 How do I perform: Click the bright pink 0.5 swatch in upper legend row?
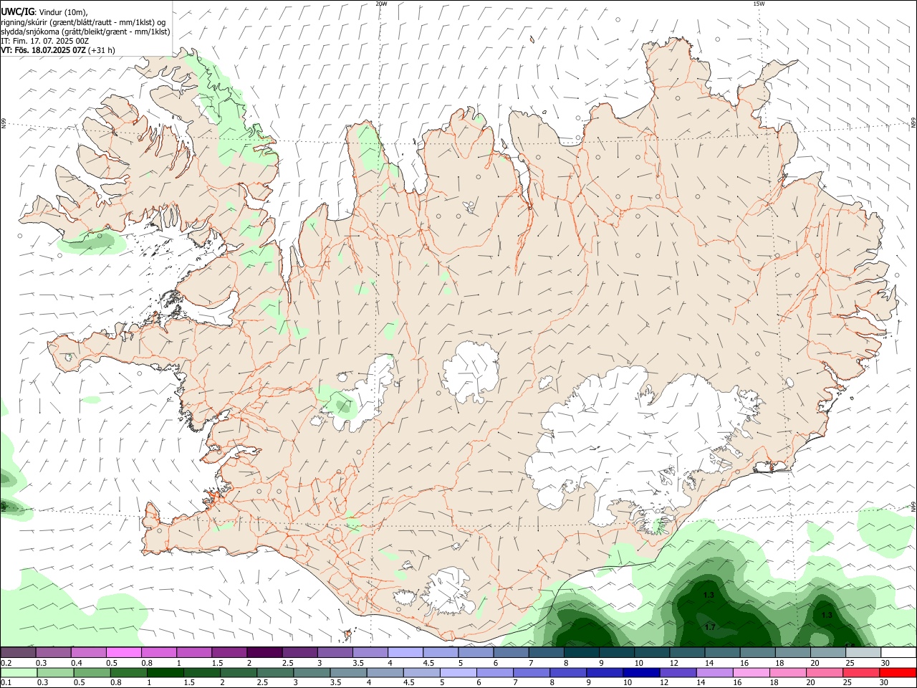[x=123, y=653]
